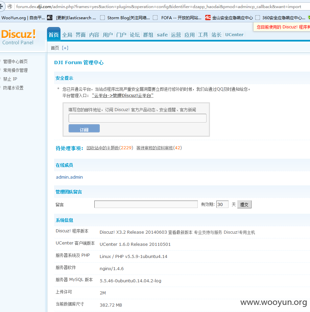Switch to the 界面 tab

pos(80,35)
